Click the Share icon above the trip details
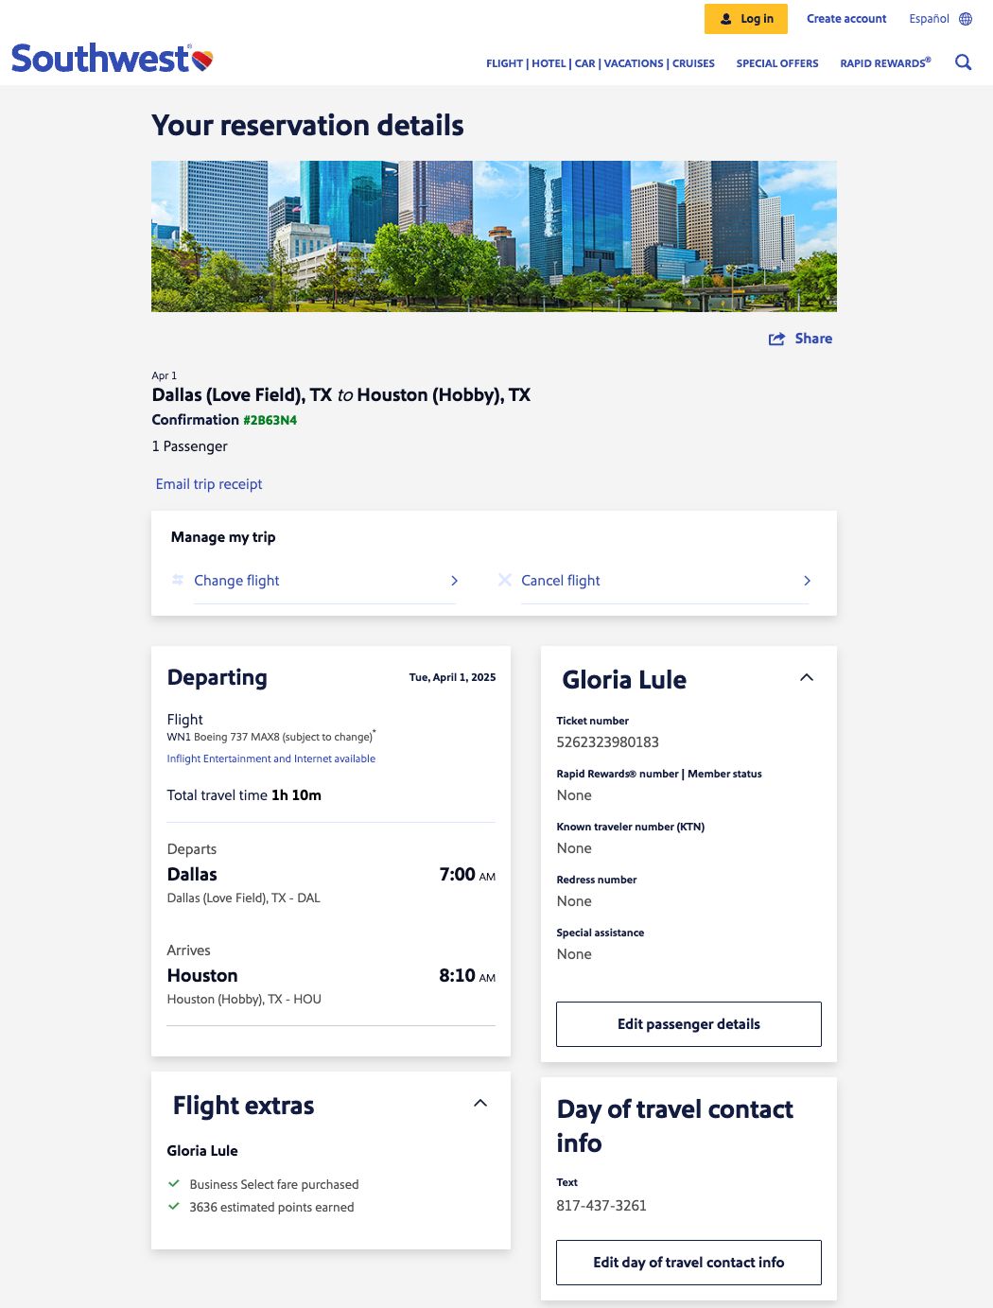The height and width of the screenshot is (1308, 993). click(x=777, y=339)
